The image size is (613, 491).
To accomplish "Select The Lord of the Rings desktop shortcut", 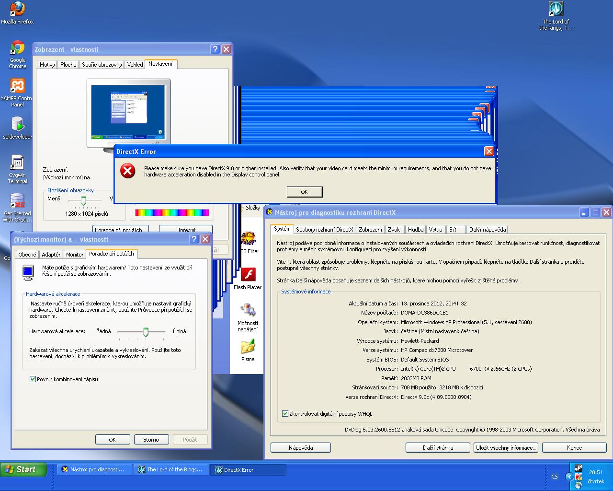I will (x=556, y=16).
